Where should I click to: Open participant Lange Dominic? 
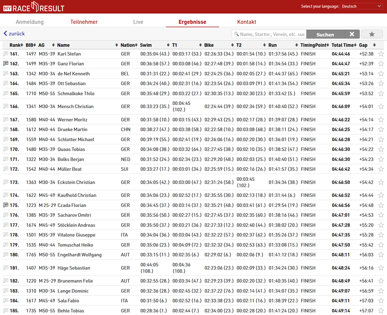(x=73, y=291)
